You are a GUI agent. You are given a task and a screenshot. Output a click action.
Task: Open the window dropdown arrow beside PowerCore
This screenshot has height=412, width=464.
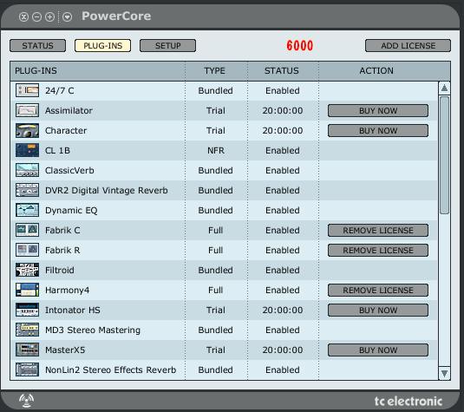67,16
